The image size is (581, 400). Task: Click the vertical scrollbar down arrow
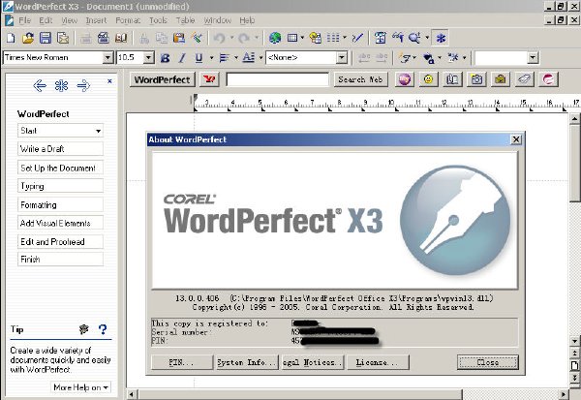point(574,341)
